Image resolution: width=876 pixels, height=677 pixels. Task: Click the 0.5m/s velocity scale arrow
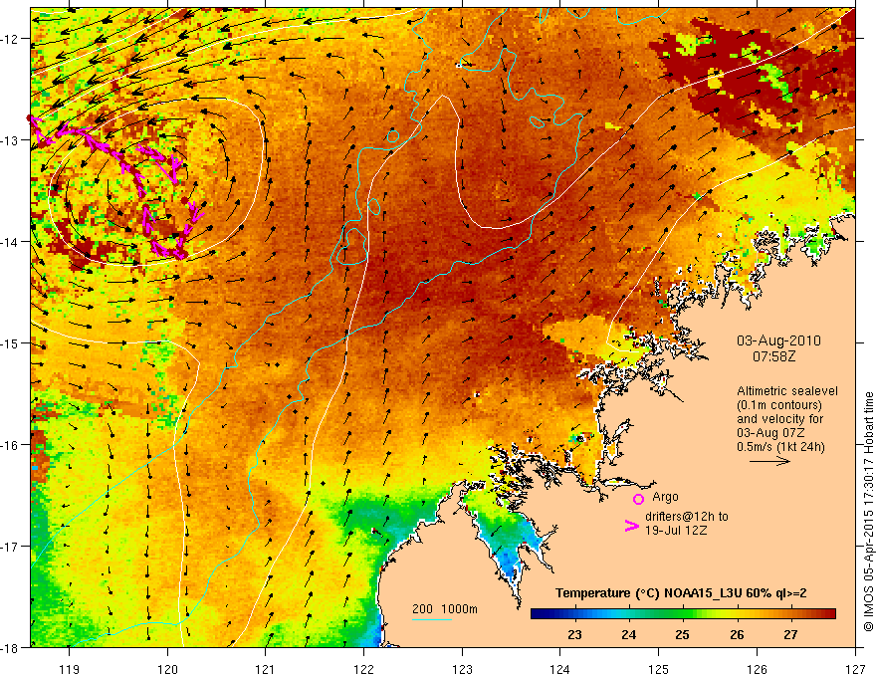tap(769, 461)
